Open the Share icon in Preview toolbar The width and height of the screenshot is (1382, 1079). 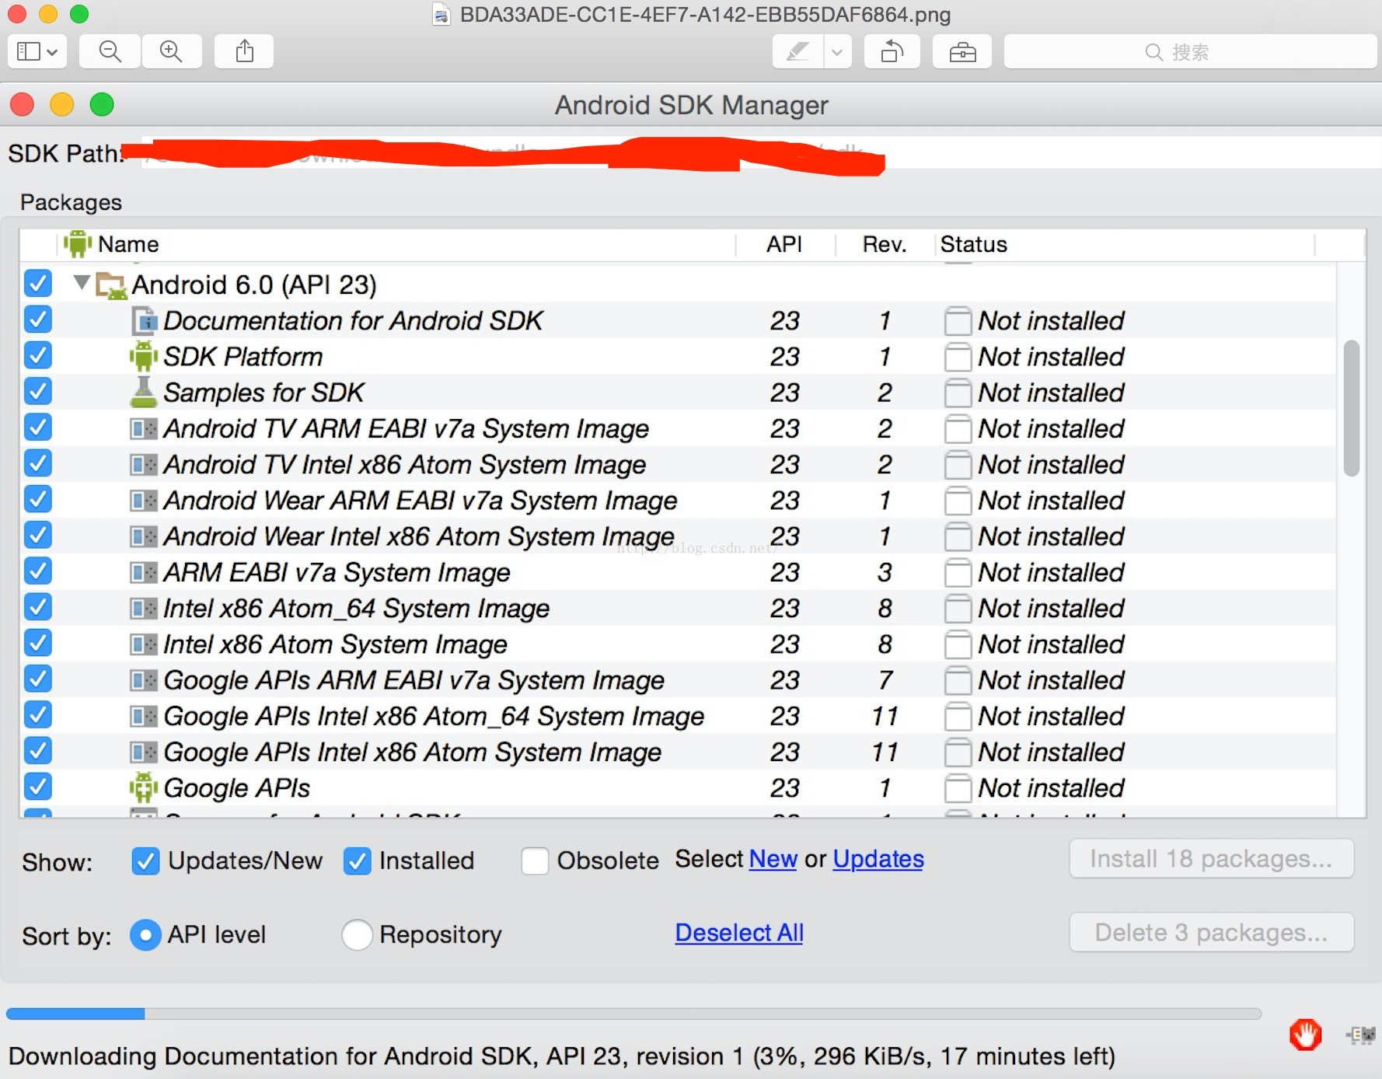[x=244, y=52]
